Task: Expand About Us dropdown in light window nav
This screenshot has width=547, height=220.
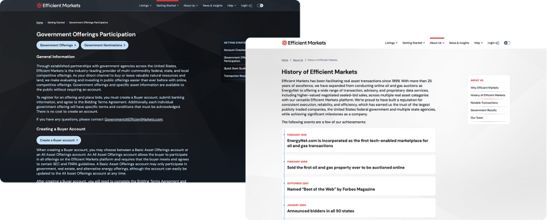Action: (x=437, y=43)
